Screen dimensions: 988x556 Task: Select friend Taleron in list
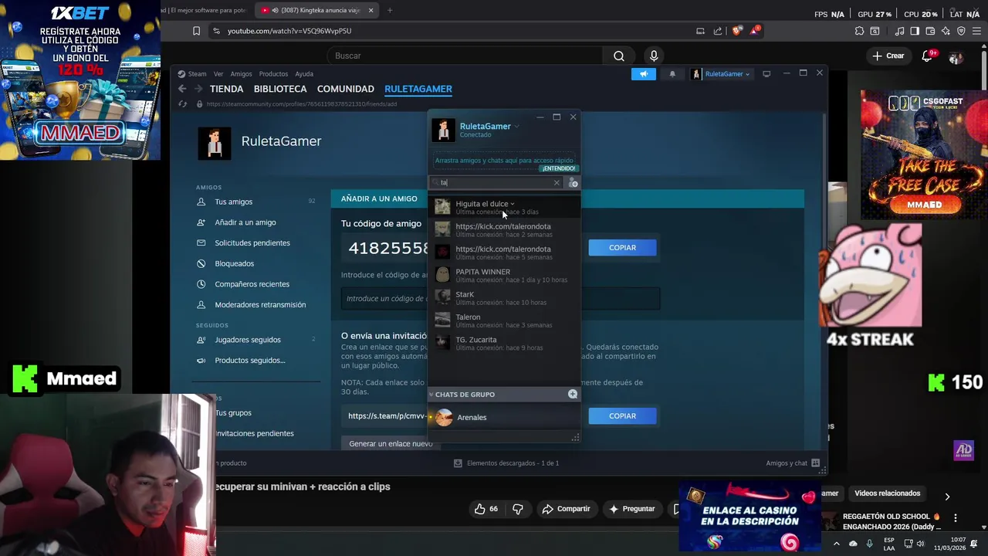pos(505,320)
